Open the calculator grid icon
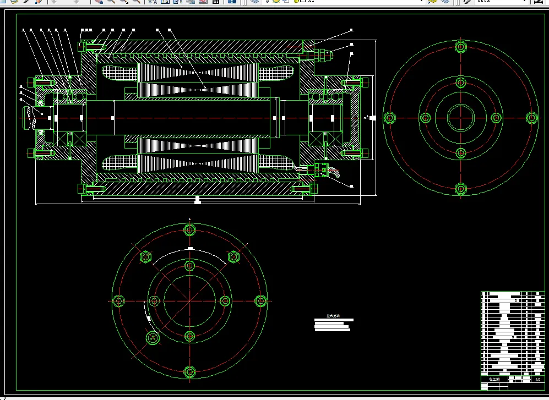The width and height of the screenshot is (549, 400). click(216, 2)
